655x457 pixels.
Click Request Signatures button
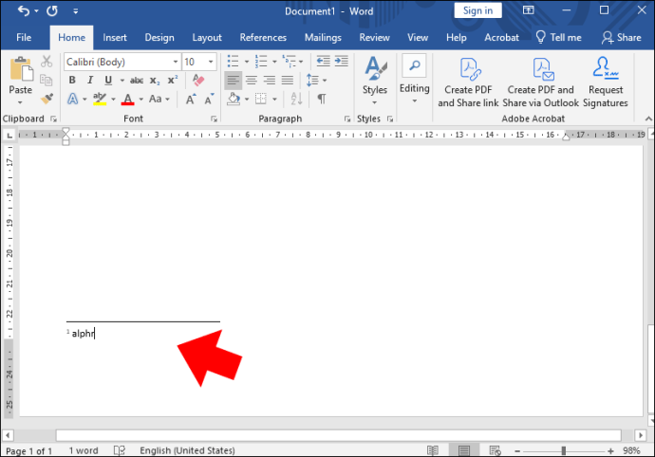click(x=606, y=82)
